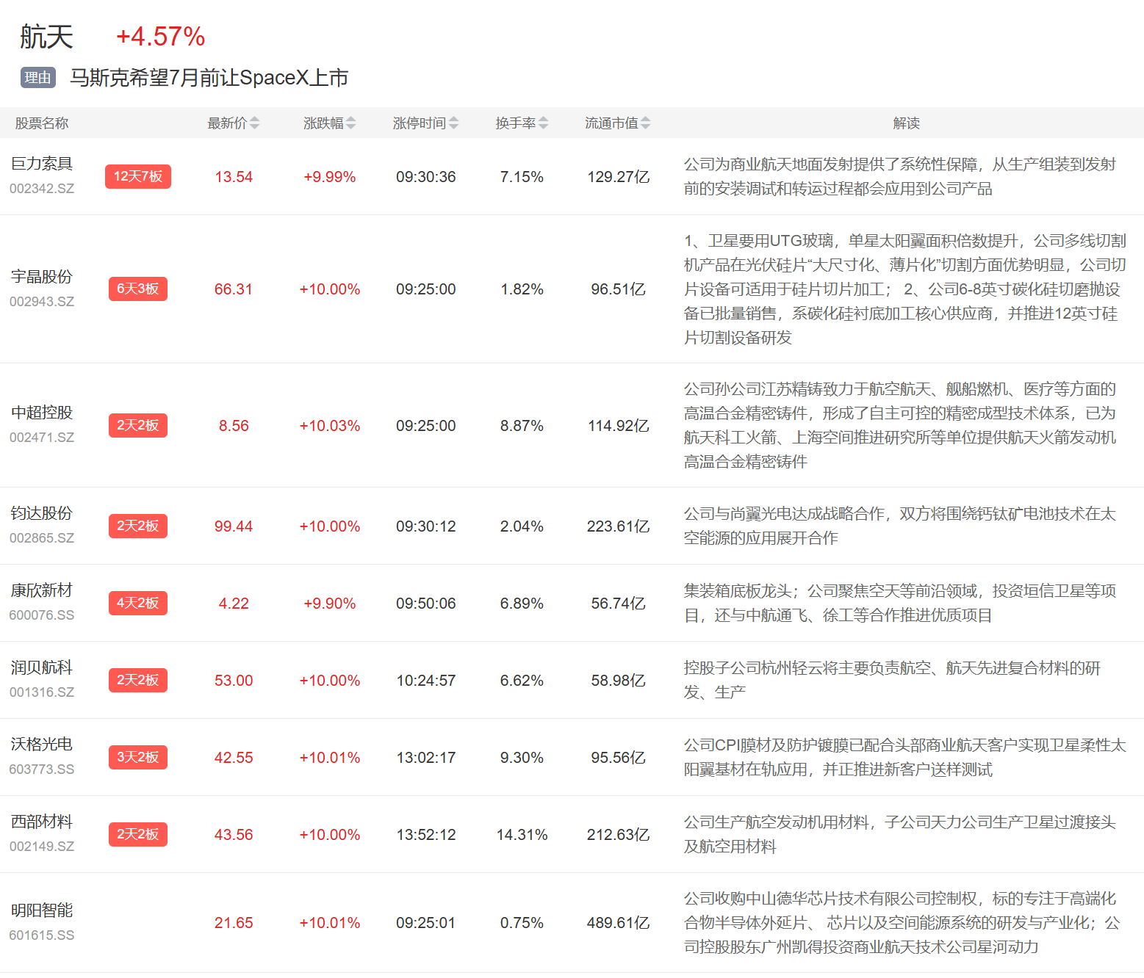The image size is (1144, 978).
Task: Open the 马斯克希望7月前让SpaceX上市 headline
Action: (209, 78)
